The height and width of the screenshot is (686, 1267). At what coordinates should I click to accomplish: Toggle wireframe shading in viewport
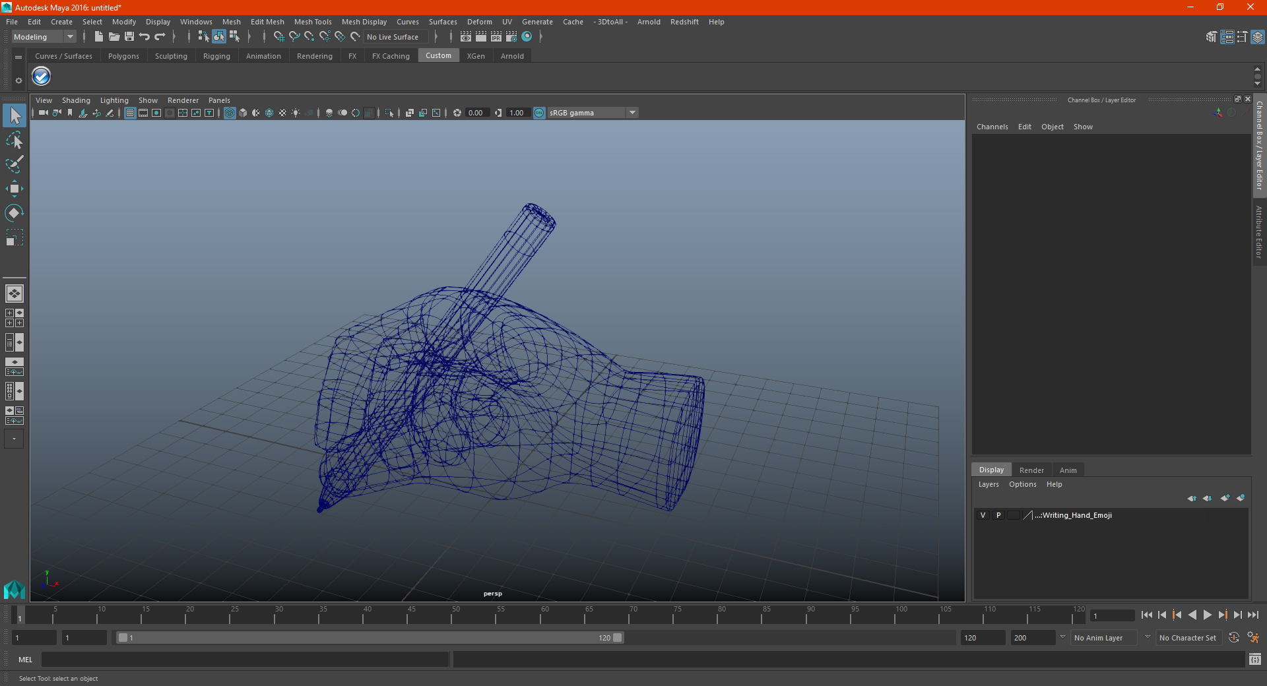click(230, 113)
